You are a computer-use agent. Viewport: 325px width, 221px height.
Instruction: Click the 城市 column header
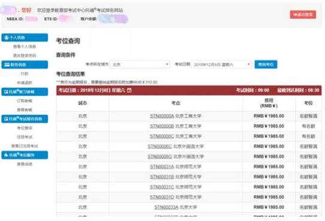tap(83, 103)
